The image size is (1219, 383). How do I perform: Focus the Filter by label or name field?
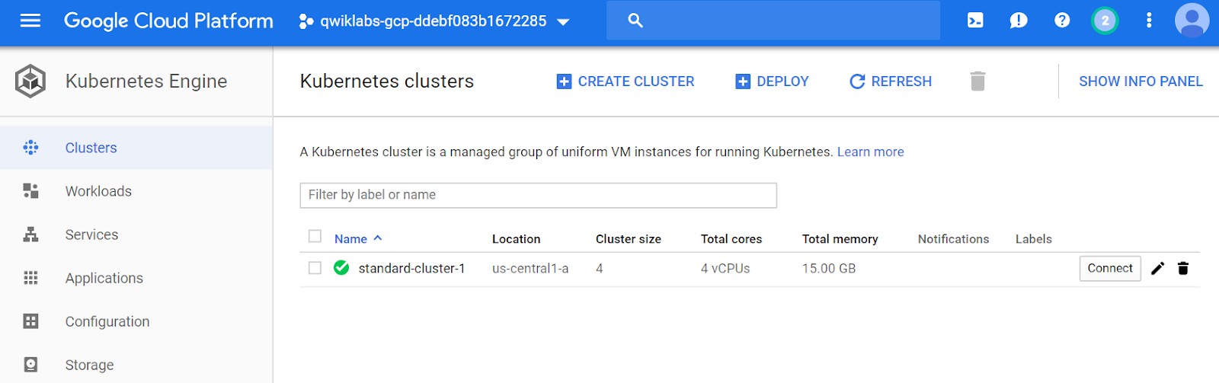(x=538, y=195)
